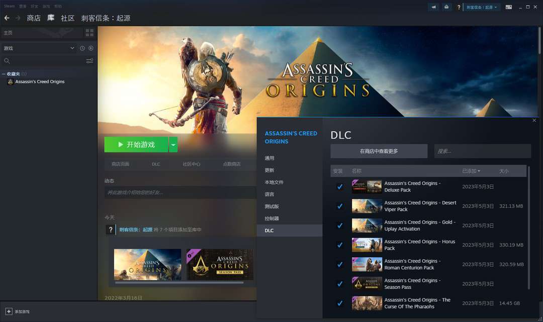Open the notifications icon beside the megaphone
543x322 pixels.
tap(446, 7)
